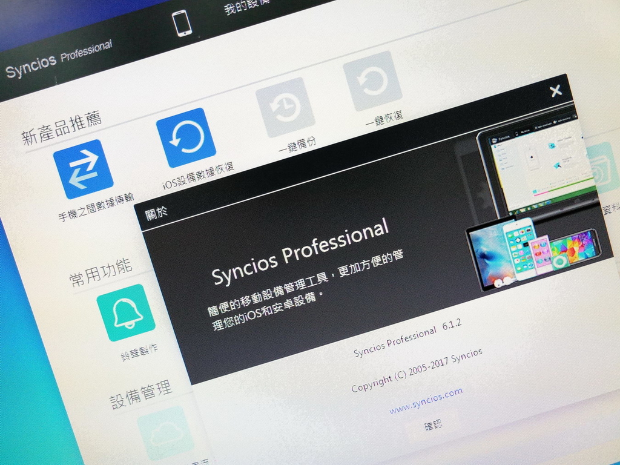Click the 手機之間數據傳輸 text label
Image resolution: width=620 pixels, height=465 pixels.
tap(96, 207)
